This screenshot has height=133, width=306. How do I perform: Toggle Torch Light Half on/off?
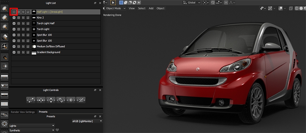[x=14, y=23]
